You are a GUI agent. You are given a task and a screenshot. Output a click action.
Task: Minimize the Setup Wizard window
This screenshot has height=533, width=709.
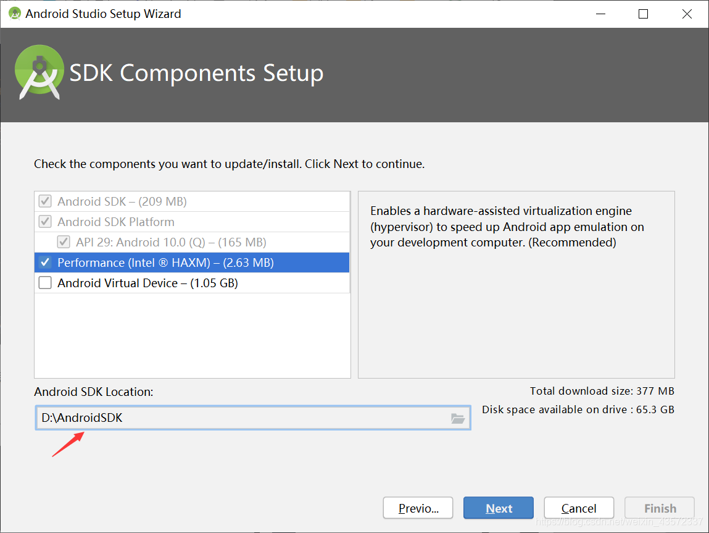point(600,14)
